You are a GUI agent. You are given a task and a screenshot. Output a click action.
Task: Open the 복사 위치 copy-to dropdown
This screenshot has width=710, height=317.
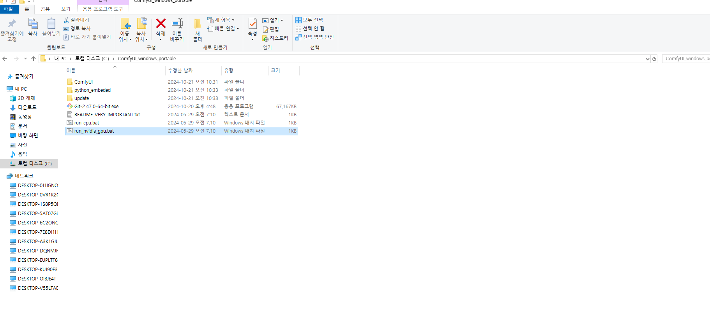pyautogui.click(x=141, y=30)
